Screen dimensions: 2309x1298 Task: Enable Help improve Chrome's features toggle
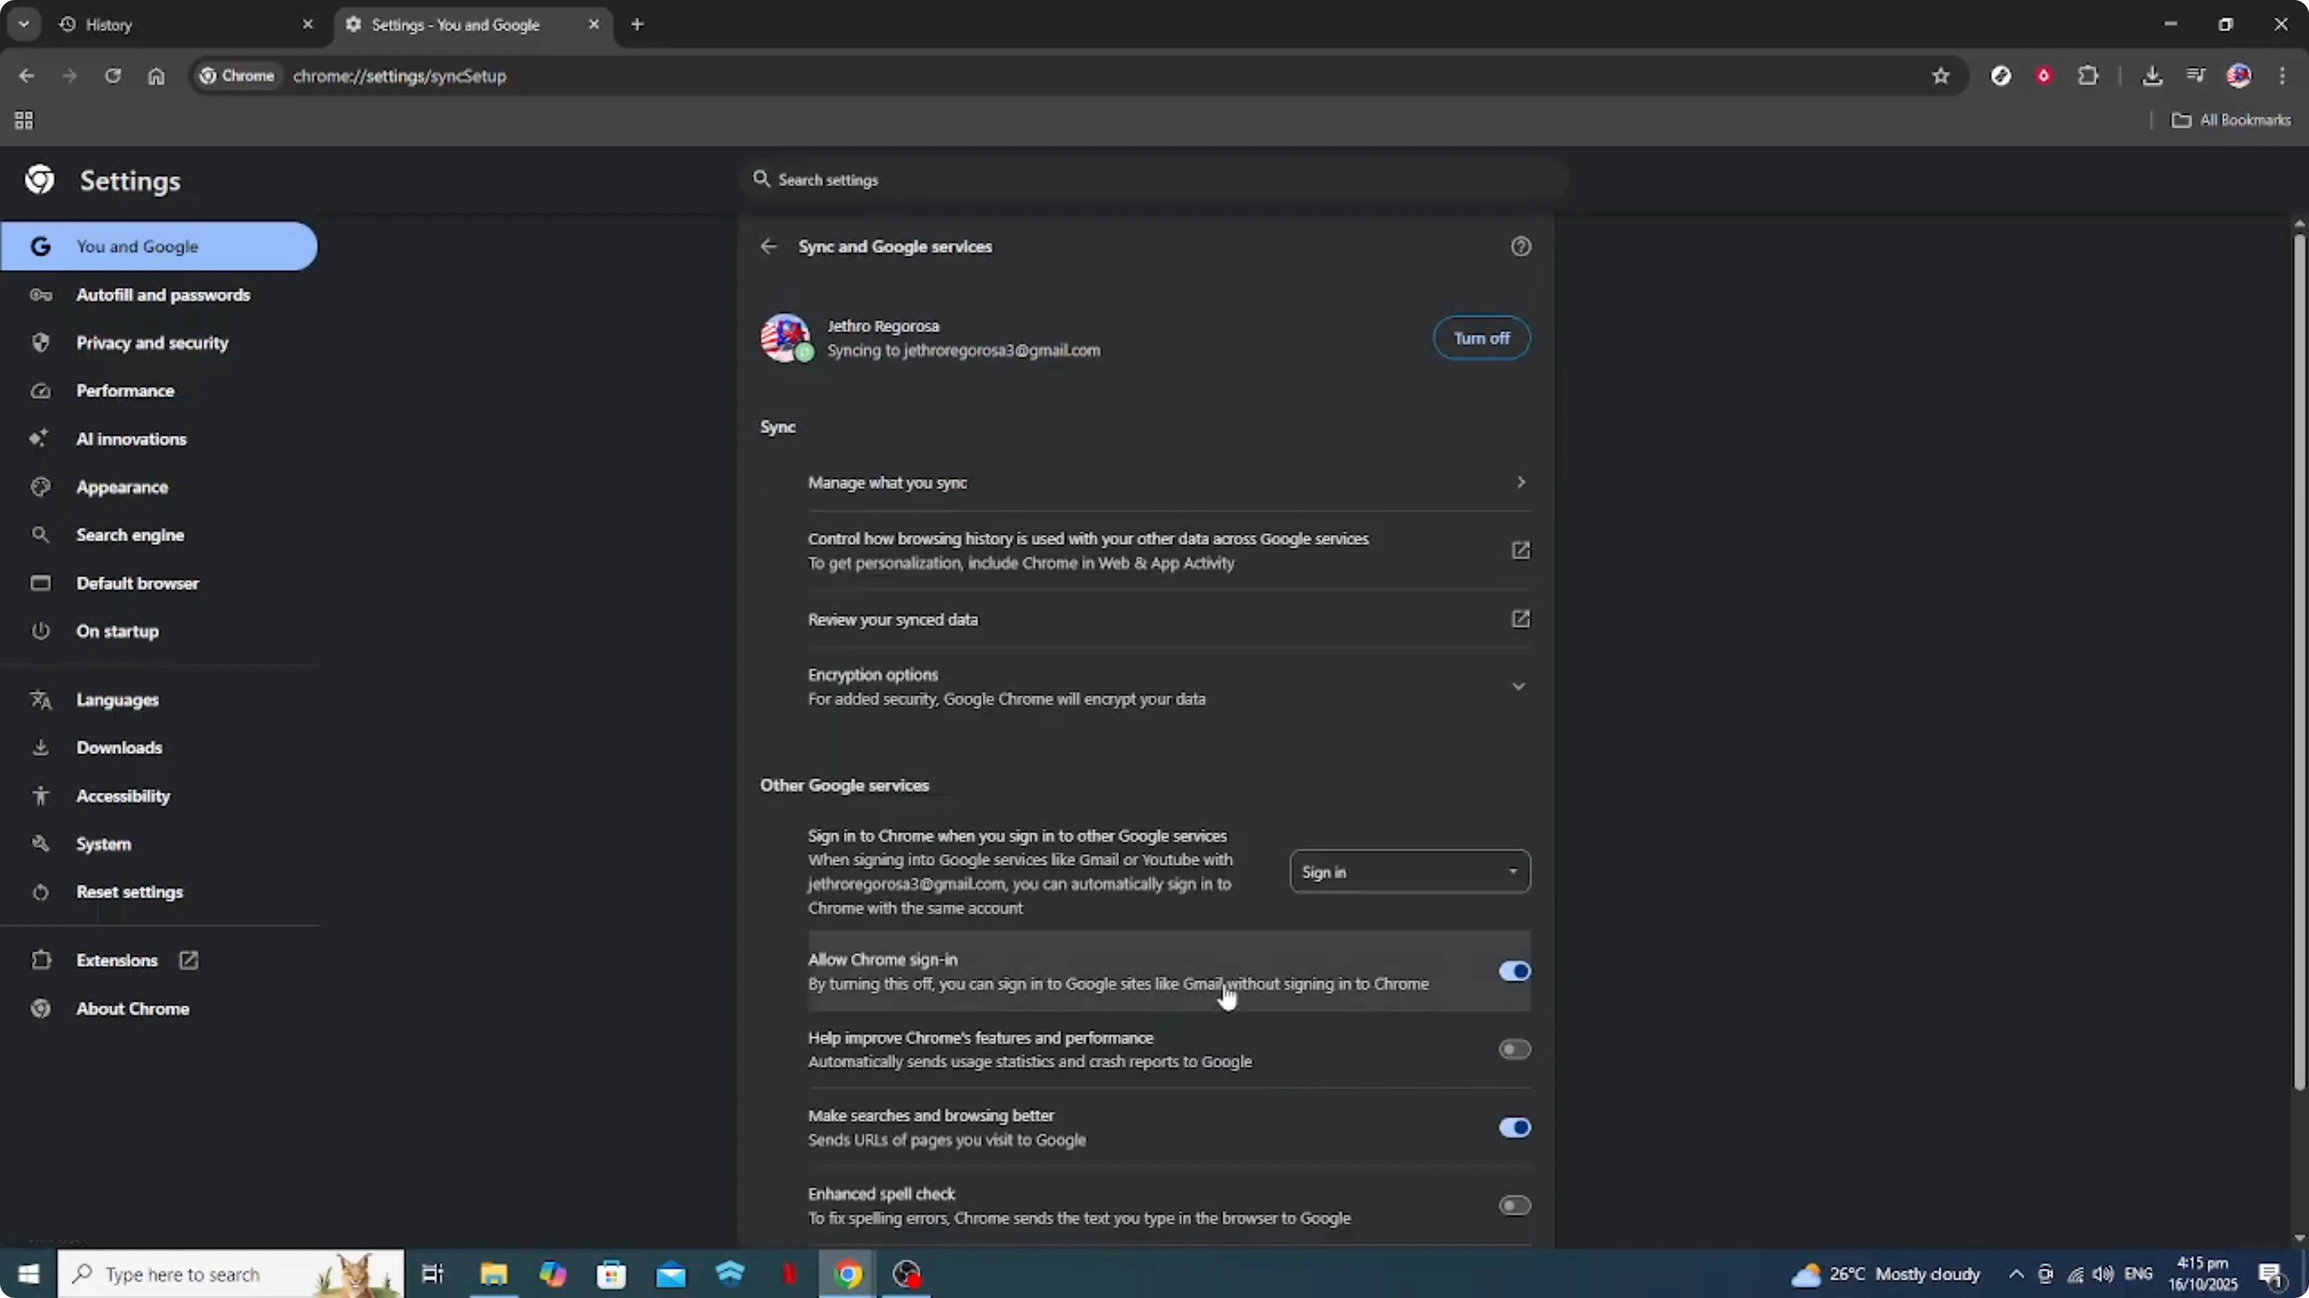point(1514,1049)
